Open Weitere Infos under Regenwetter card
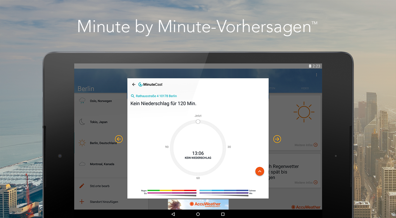Screen dimensions: 396x218 (x=306, y=183)
